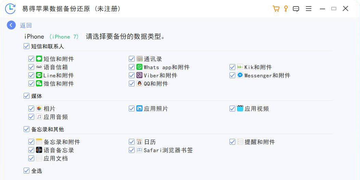Click the Messenger app icon
Image resolution: width=360 pixels, height=180 pixels.
(x=240, y=75)
